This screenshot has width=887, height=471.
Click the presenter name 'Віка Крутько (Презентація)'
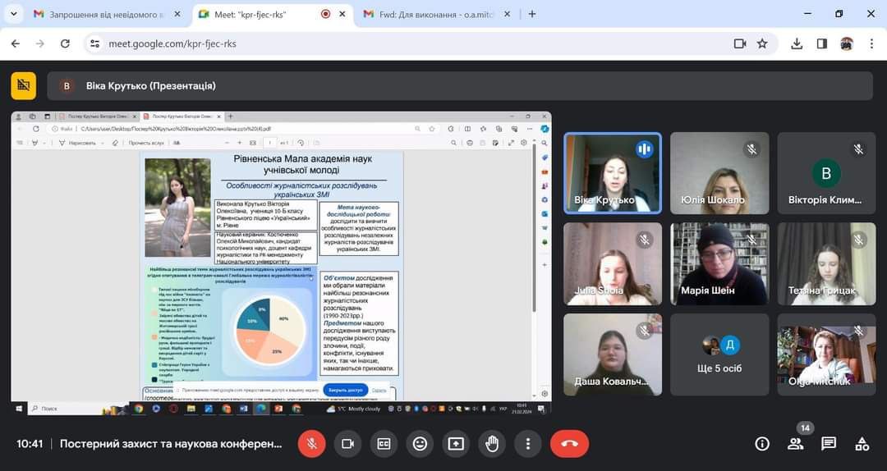point(151,86)
